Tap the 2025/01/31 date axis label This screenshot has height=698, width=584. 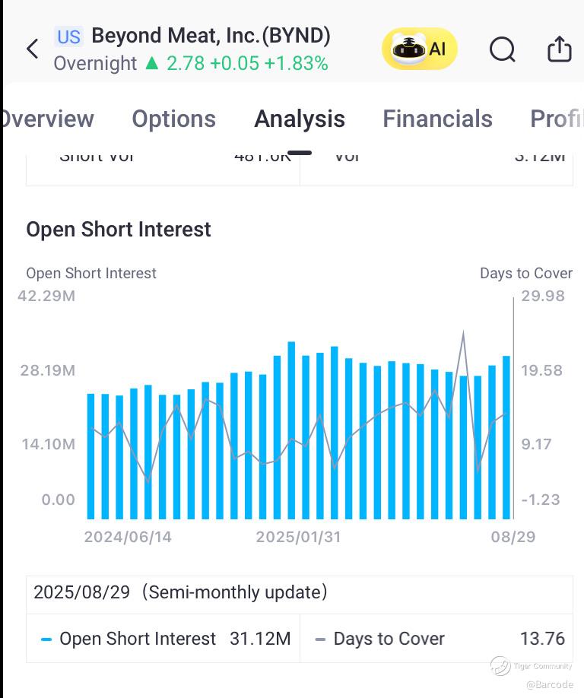click(x=298, y=537)
